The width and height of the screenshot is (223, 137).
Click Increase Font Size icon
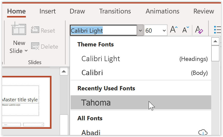coord(174,30)
